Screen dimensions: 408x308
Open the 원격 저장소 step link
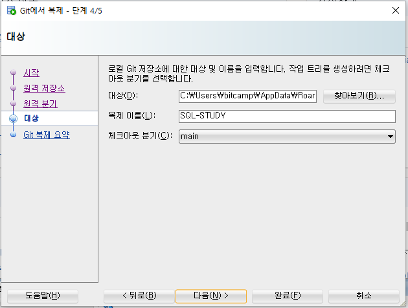pos(44,88)
